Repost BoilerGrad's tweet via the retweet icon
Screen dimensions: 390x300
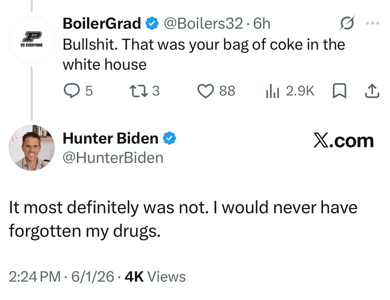click(x=139, y=91)
